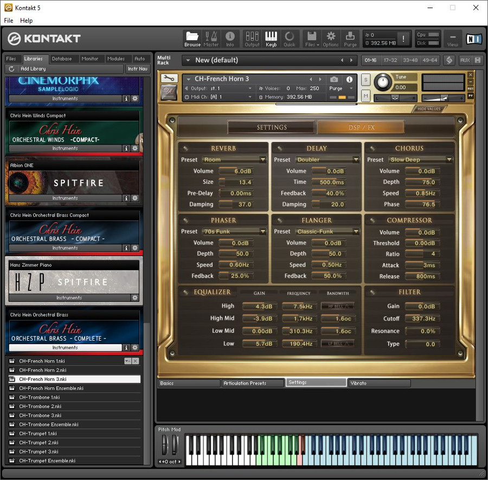
Task: Click the CH instrument icon thumbnail
Action: point(169,92)
